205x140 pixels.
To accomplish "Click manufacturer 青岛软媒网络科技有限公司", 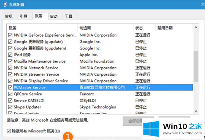I will (102, 87).
